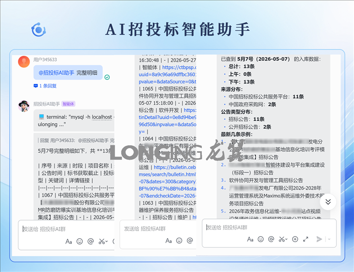354x272 pixels.
Task: Click the 下午: 13条 line
Action: click(x=242, y=82)
